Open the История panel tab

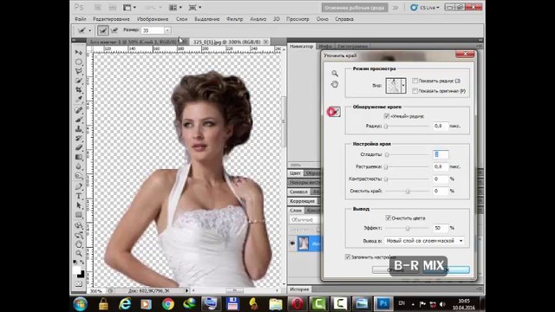(299, 289)
